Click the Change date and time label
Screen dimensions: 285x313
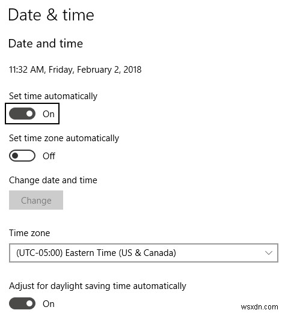point(53,180)
